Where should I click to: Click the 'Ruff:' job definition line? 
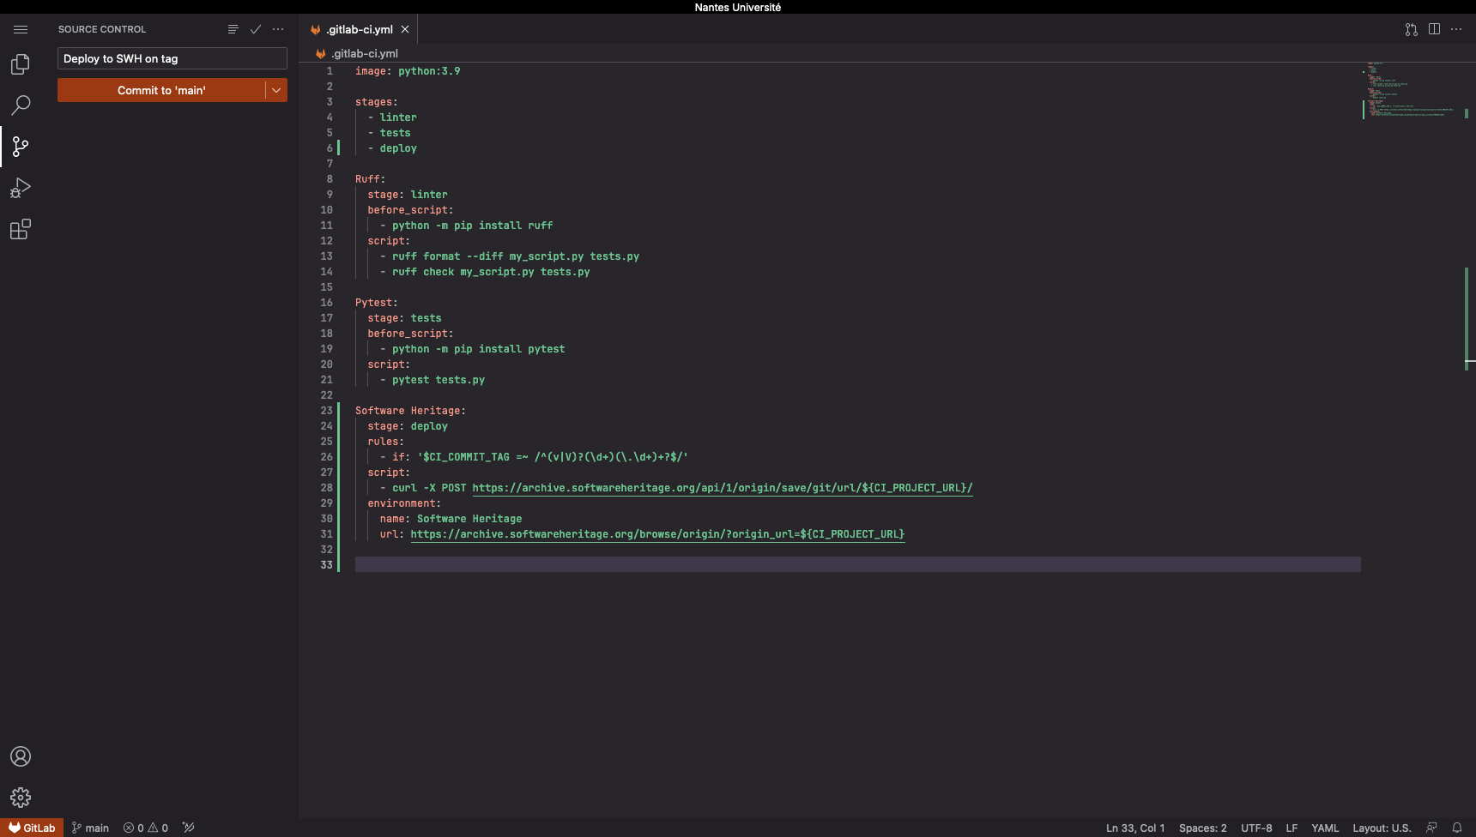coord(371,179)
